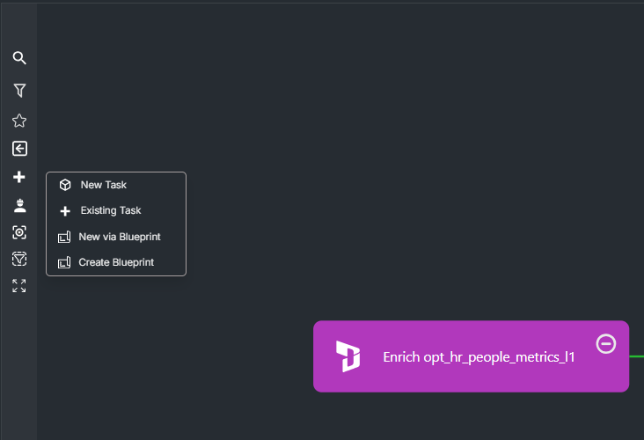
Task: Click plus icon beside Existing Task
Action: click(x=65, y=211)
